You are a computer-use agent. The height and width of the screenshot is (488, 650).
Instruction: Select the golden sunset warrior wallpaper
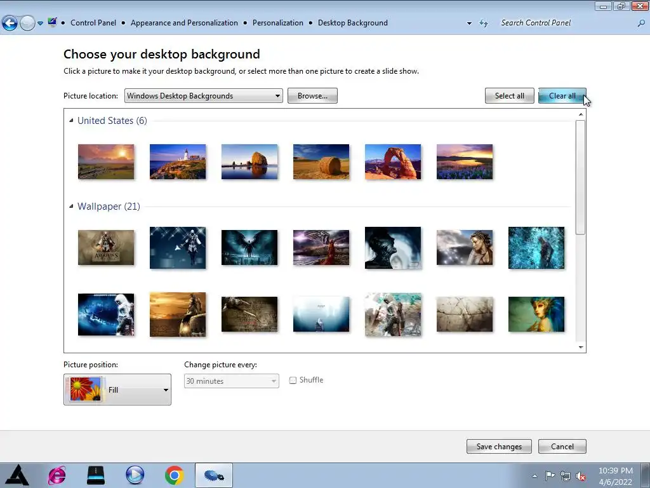click(x=178, y=315)
